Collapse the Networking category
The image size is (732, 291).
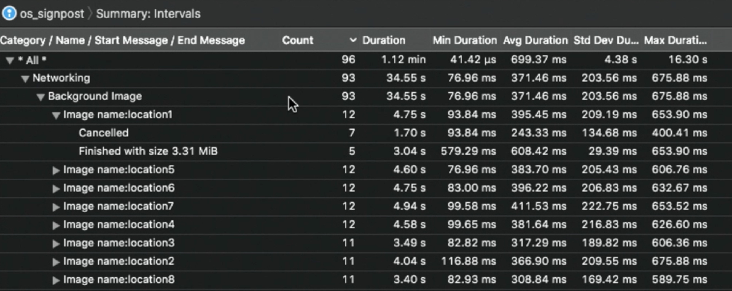point(25,79)
